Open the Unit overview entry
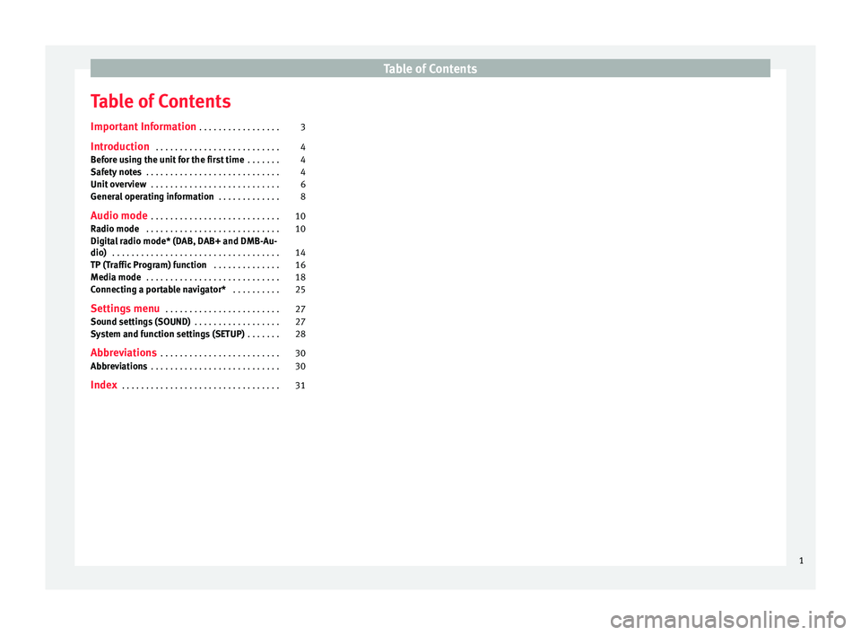This screenshot has height=635, width=861. 118,185
